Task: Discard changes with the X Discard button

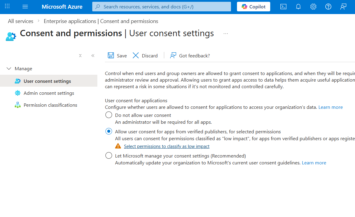Action: (145, 56)
